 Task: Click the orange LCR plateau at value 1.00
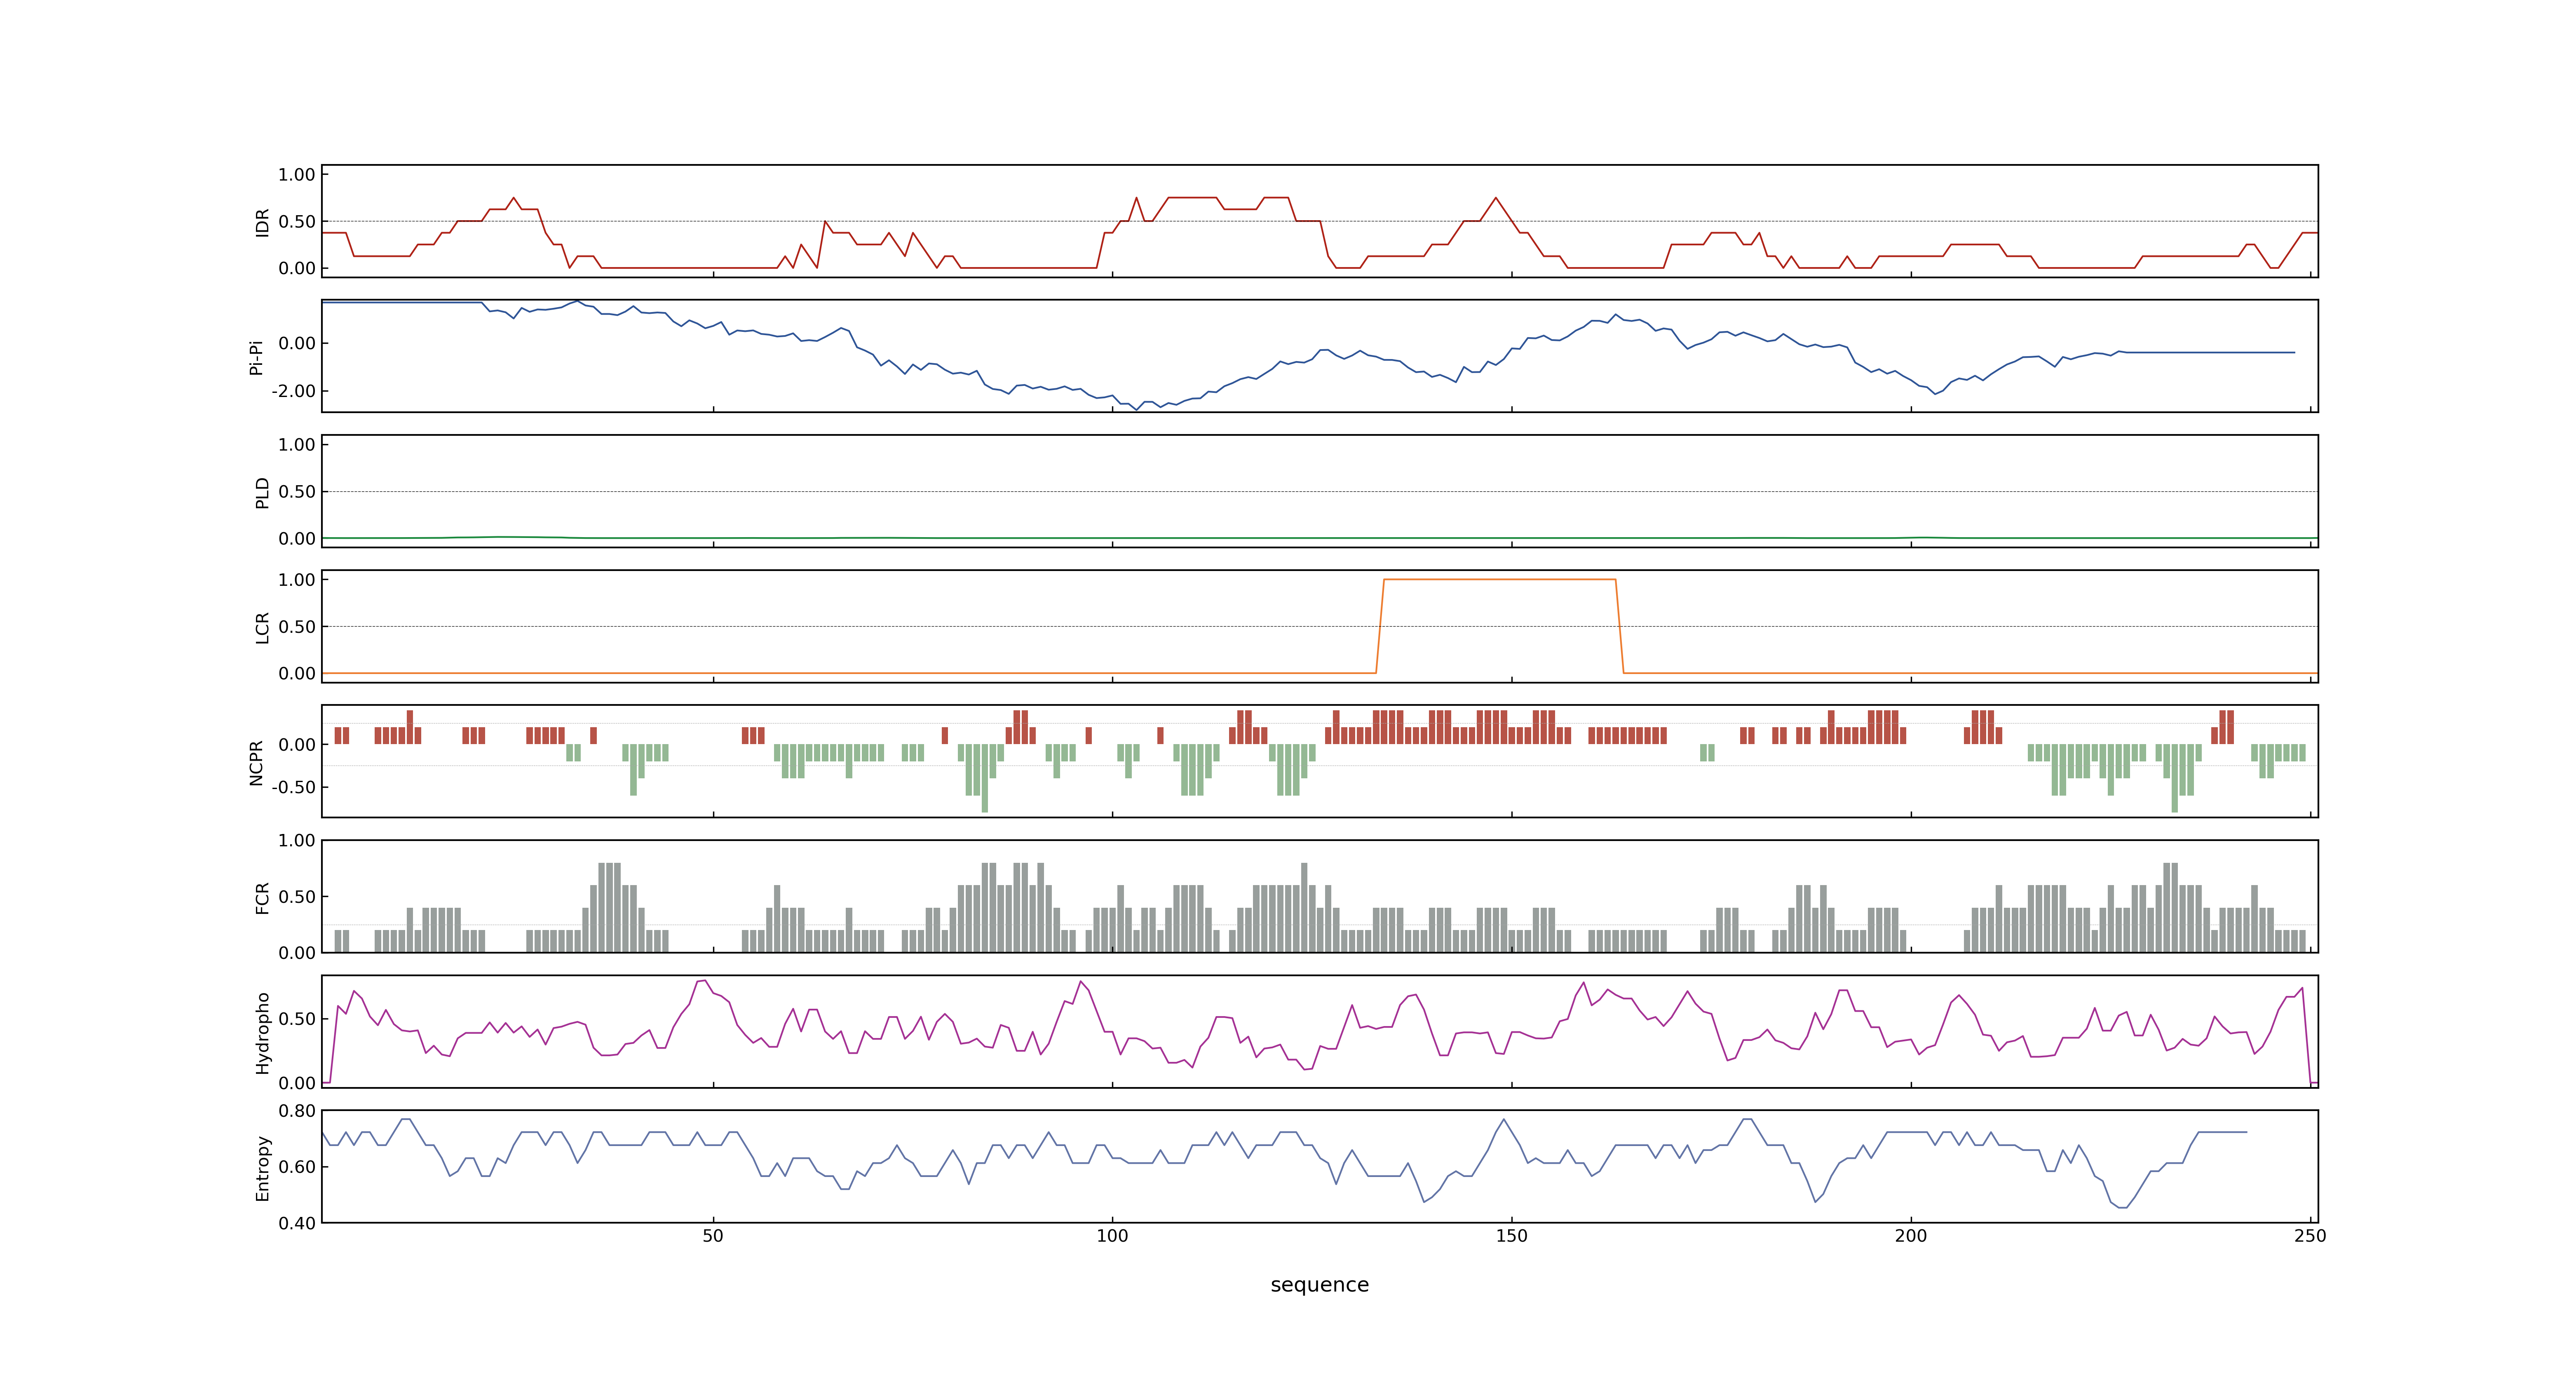pyautogui.click(x=1499, y=579)
